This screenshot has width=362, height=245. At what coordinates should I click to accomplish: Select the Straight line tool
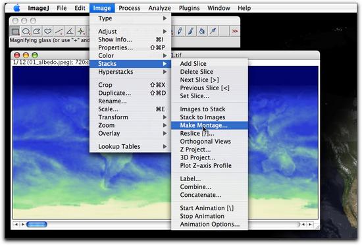tap(59, 32)
